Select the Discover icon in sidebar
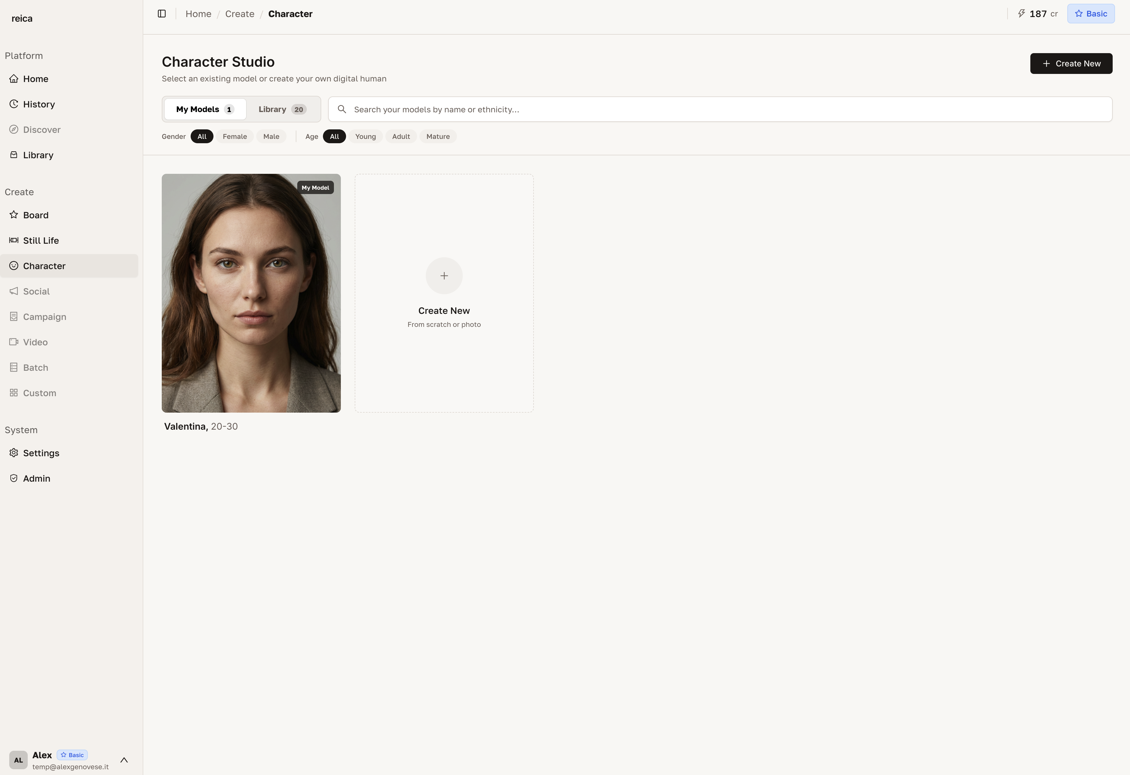 [14, 129]
